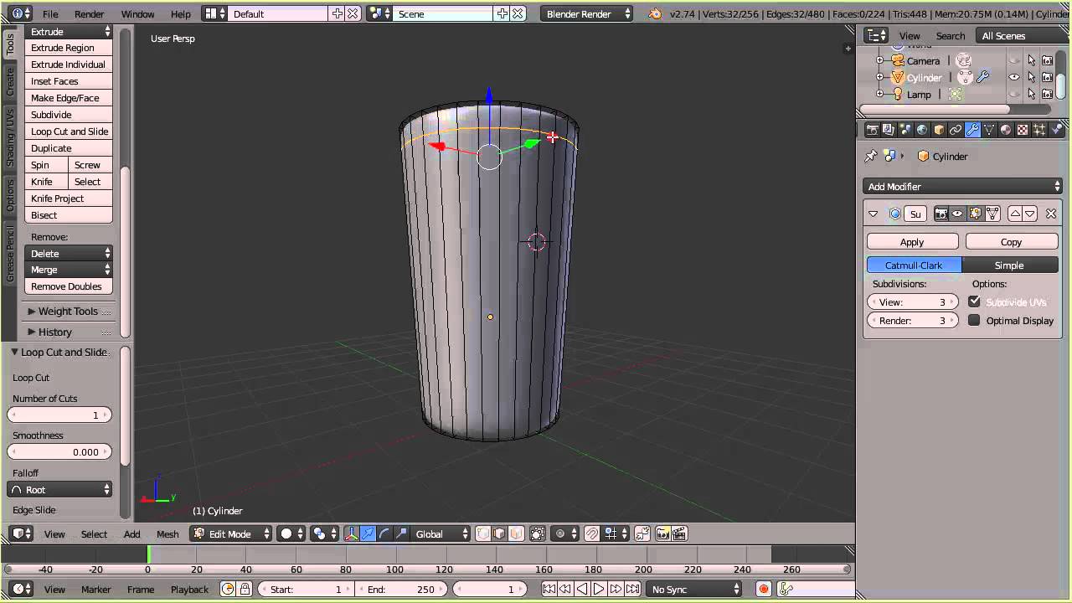Toggle modifier use in render camera
This screenshot has height=603, width=1072.
click(941, 214)
